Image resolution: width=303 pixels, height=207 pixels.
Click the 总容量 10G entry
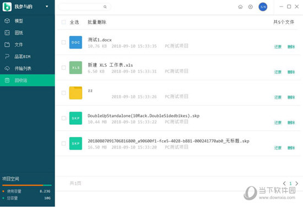pos(26,198)
